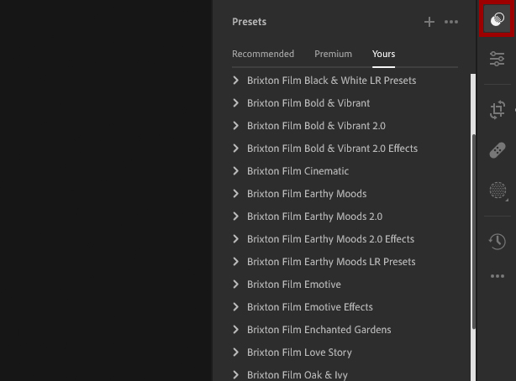Select the Crop and Rotate tool

pyautogui.click(x=497, y=109)
